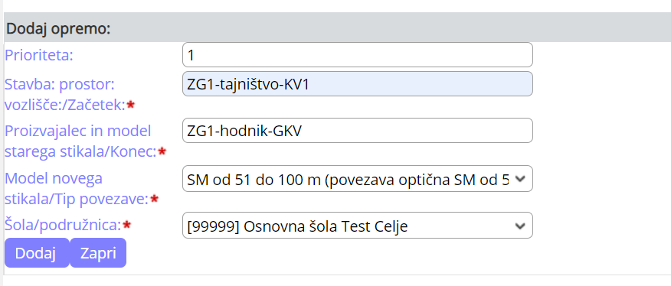Click the red asterisk next to Šola/podružnica
Screen dimensions: 671x286
tap(126, 224)
